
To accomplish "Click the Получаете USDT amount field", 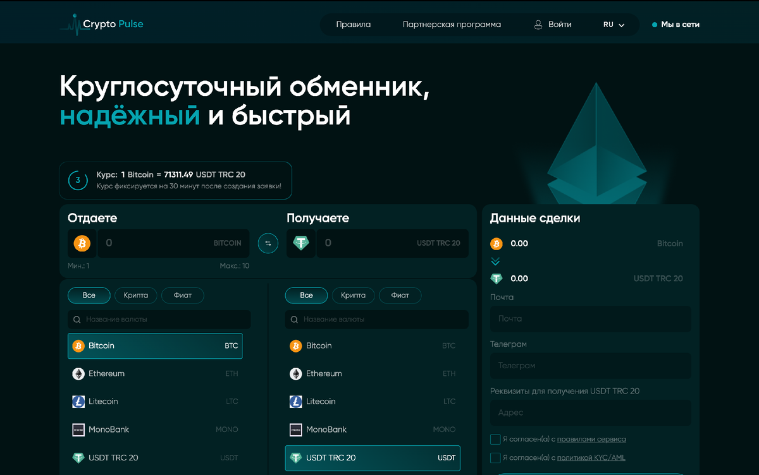I will pyautogui.click(x=393, y=243).
